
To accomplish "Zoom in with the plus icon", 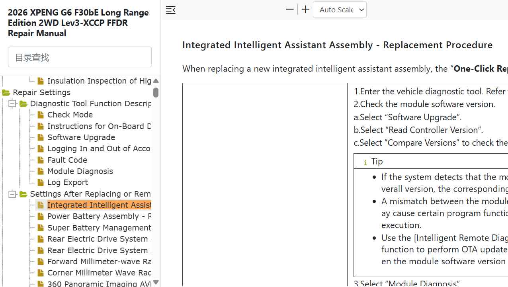I will pos(305,10).
